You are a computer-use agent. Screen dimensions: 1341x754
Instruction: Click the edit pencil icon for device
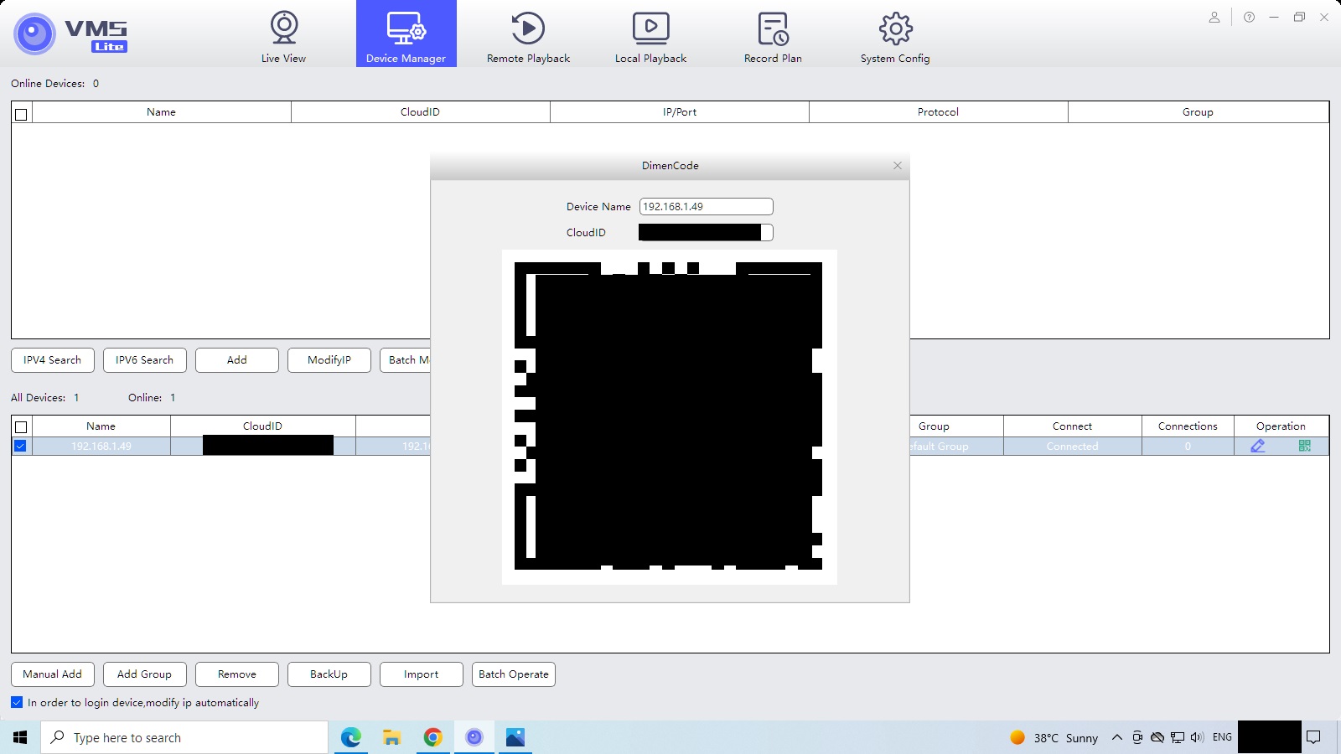point(1258,447)
